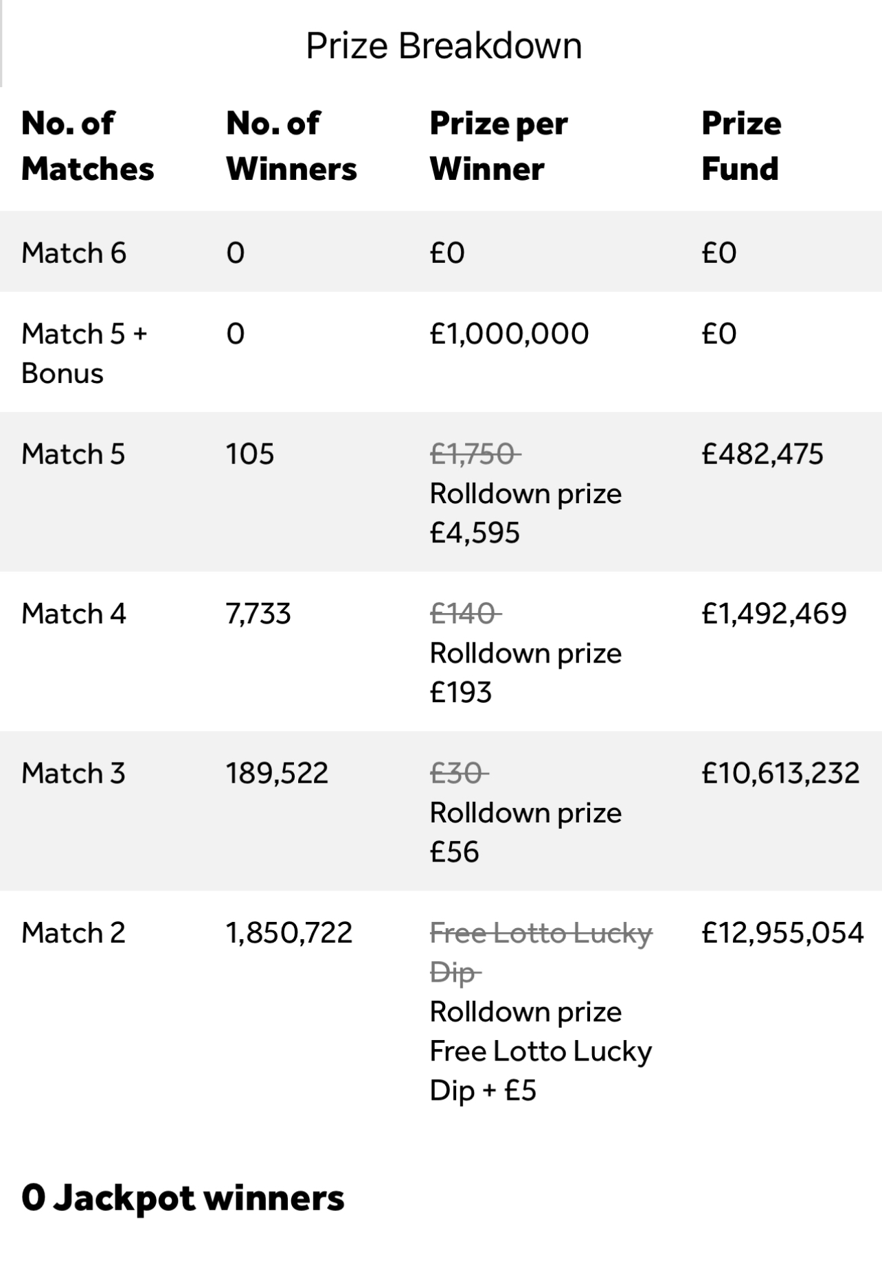Click the £4,595 rolldown prize amount

[x=475, y=533]
